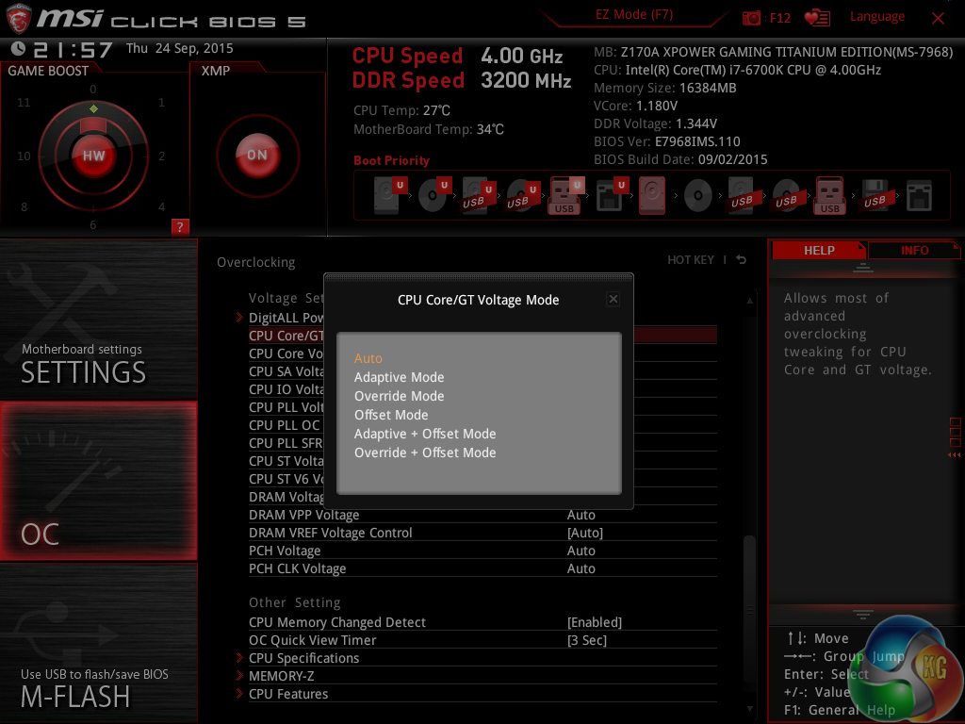Select UEFI CD/DVD boot device icon
The image size is (965, 724).
point(434,195)
